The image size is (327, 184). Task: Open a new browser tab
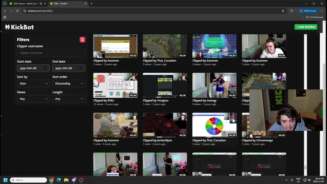pyautogui.click(x=91, y=4)
